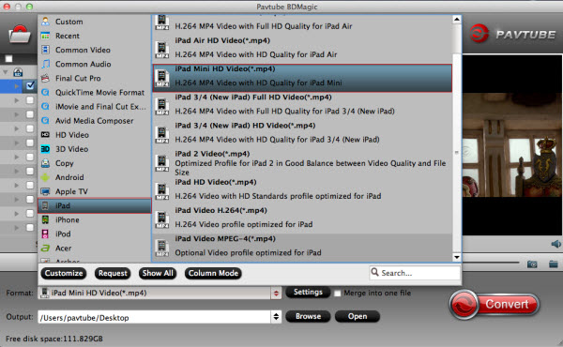This screenshot has height=347, width=563.
Task: Browse for output folder
Action: pos(308,316)
